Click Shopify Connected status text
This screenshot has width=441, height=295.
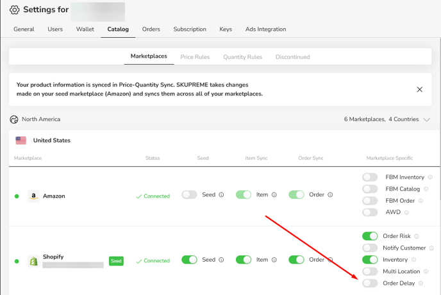coord(153,261)
